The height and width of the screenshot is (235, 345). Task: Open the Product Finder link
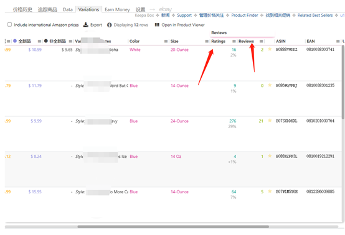click(245, 16)
